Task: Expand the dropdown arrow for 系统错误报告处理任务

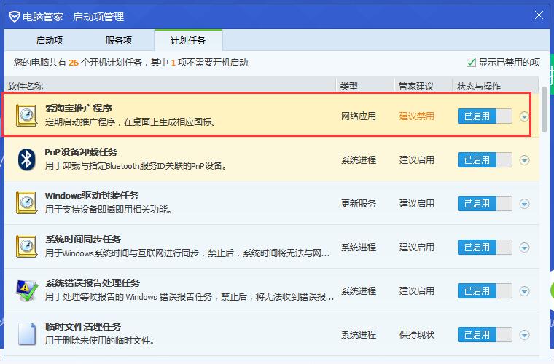Action: pos(524,291)
